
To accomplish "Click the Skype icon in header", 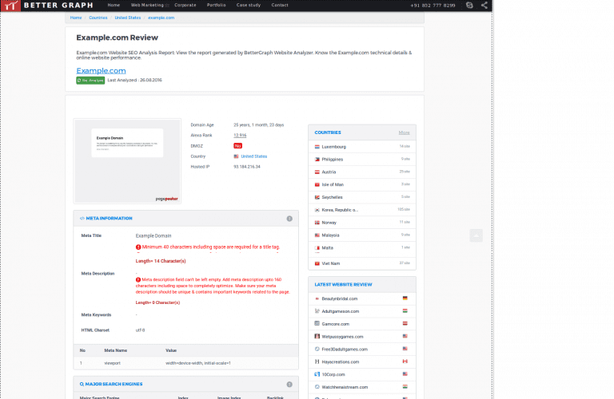I will click(470, 6).
